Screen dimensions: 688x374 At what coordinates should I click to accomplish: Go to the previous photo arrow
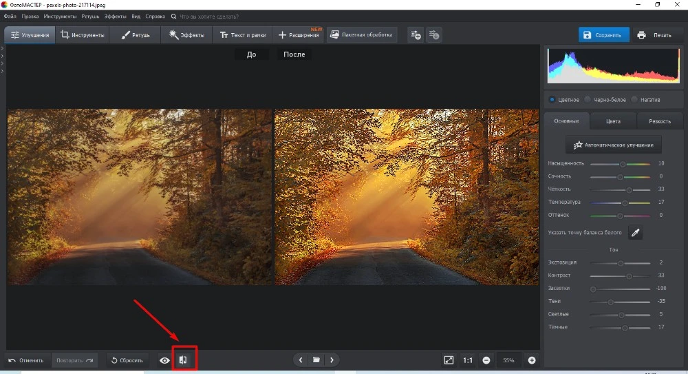pos(301,360)
